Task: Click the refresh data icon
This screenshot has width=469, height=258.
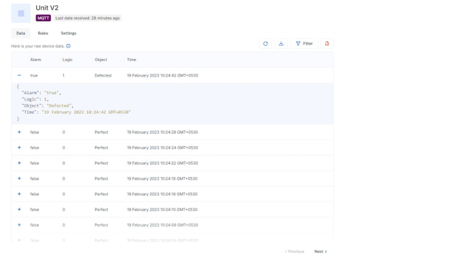Action: point(265,44)
